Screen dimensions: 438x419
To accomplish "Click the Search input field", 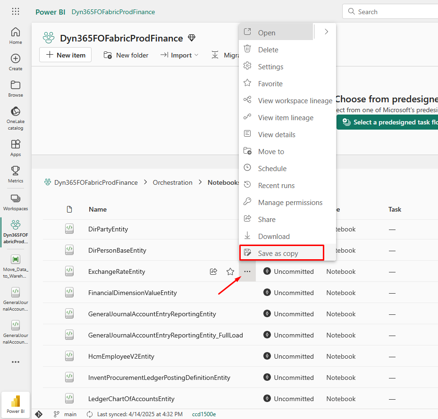I will click(x=390, y=11).
